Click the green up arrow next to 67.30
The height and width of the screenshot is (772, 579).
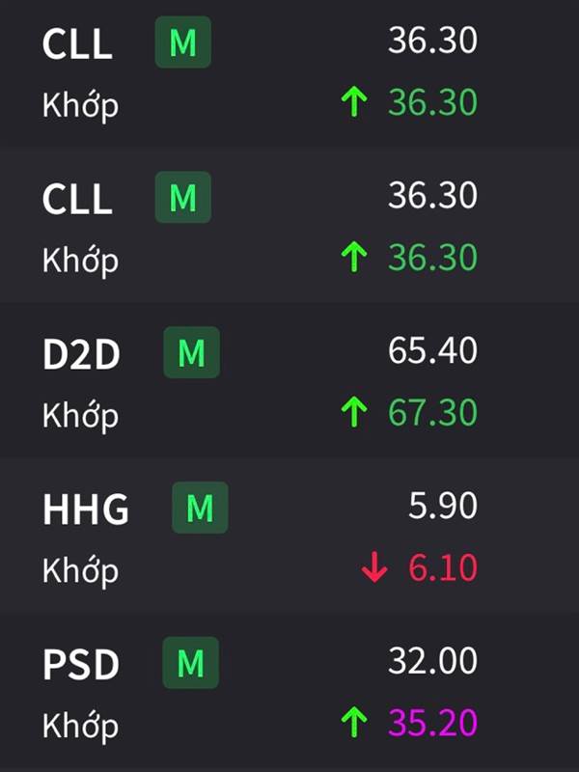point(354,412)
